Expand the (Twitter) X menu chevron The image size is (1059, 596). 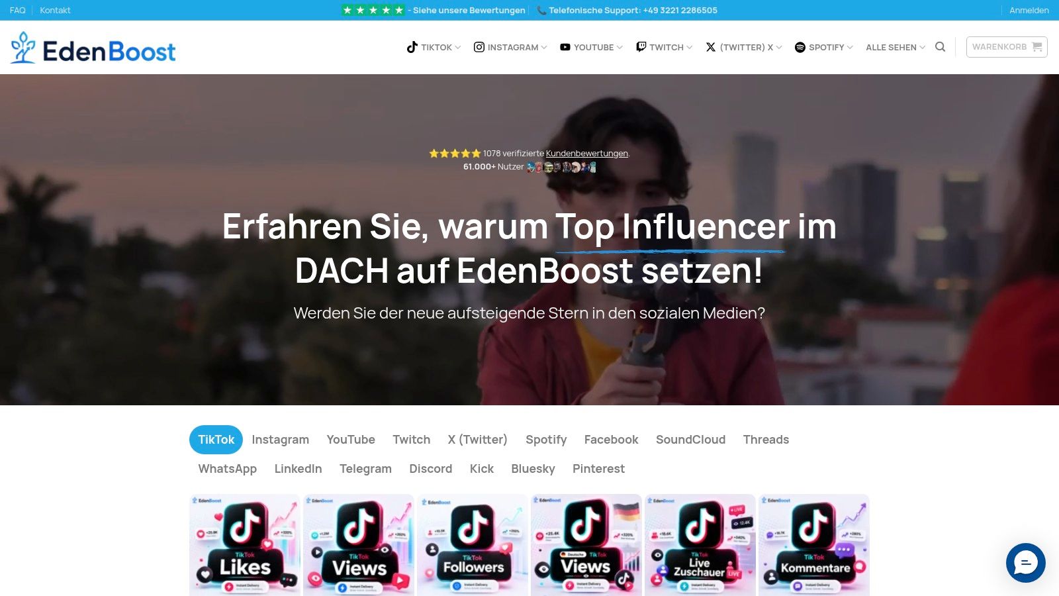[779, 47]
